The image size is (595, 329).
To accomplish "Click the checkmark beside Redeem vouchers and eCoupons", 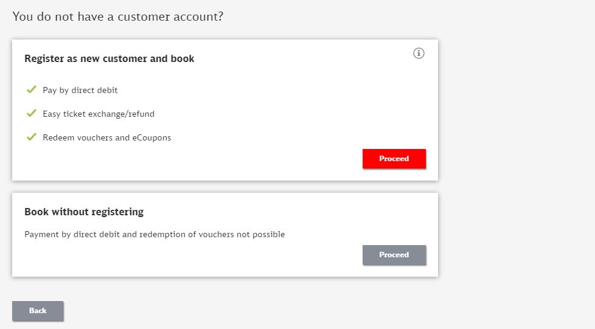I will coord(32,137).
